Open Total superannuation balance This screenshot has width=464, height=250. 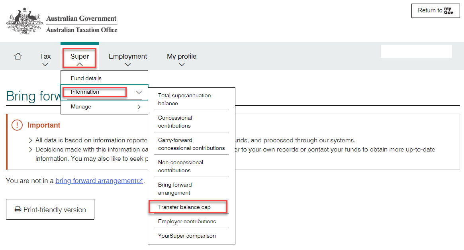(184, 99)
